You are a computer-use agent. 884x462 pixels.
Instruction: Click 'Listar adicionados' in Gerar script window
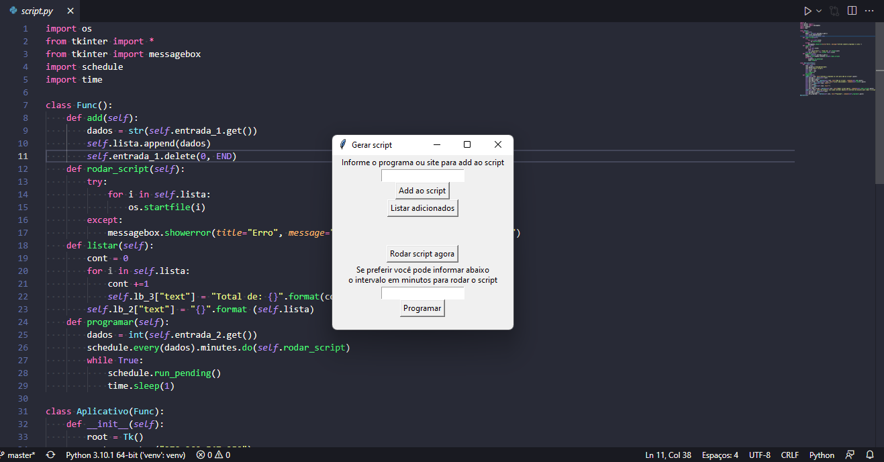pos(422,208)
